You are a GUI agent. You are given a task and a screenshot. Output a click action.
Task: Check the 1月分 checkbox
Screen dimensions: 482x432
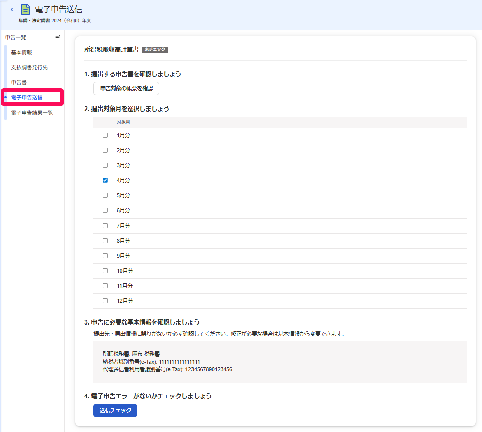click(105, 135)
